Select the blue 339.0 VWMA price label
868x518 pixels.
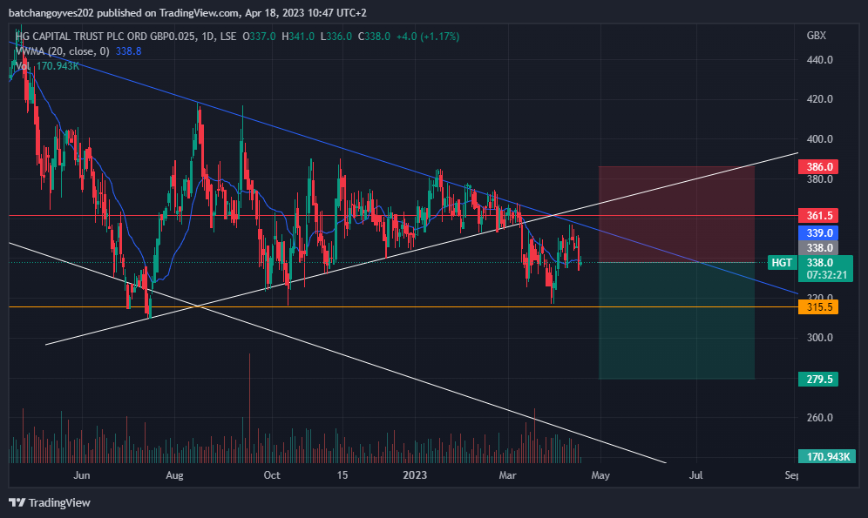(x=818, y=233)
